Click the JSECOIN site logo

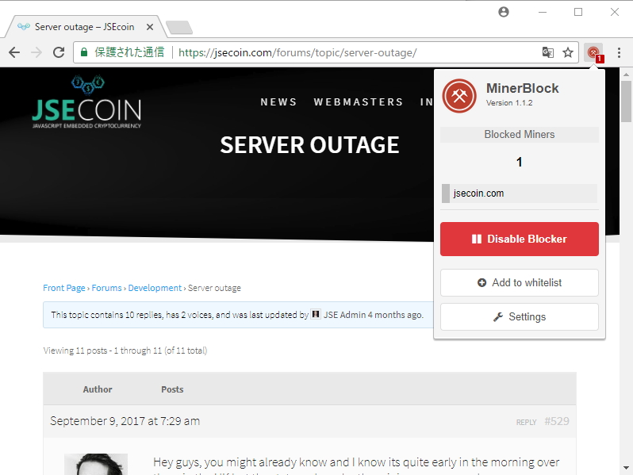tap(86, 102)
